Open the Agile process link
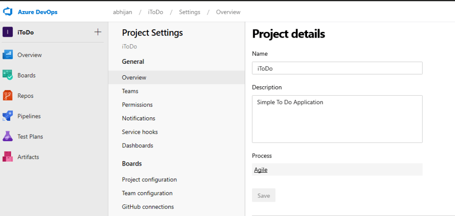This screenshot has width=455, height=216. coord(260,170)
